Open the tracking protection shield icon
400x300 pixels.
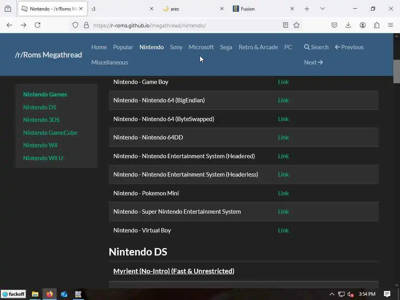pyautogui.click(x=75, y=25)
